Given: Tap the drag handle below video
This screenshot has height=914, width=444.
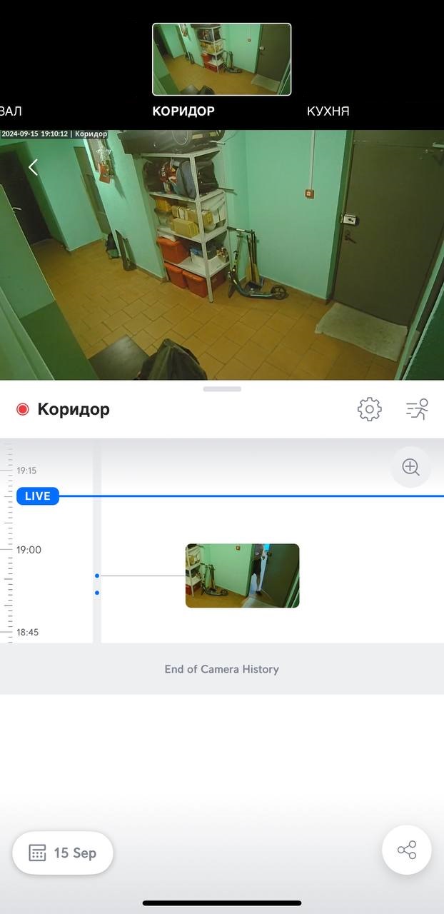Looking at the screenshot, I should (x=222, y=389).
